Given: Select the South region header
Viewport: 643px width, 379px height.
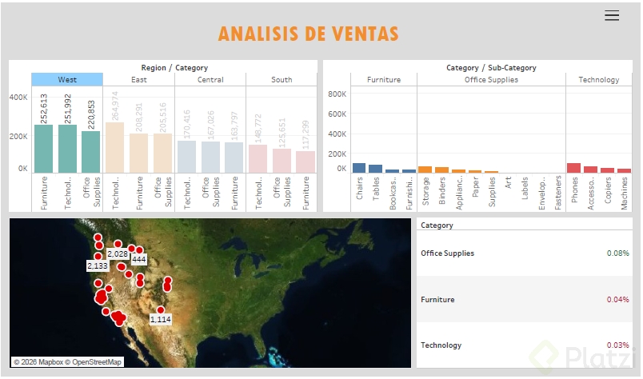Looking at the screenshot, I should (282, 80).
